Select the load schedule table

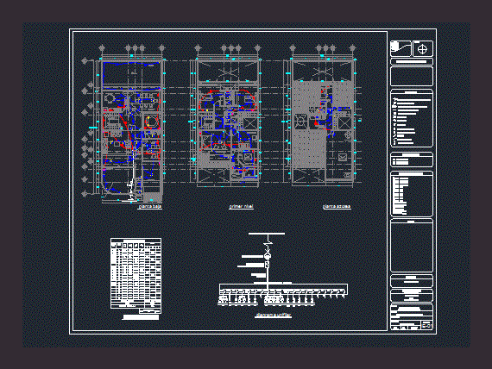(136, 276)
